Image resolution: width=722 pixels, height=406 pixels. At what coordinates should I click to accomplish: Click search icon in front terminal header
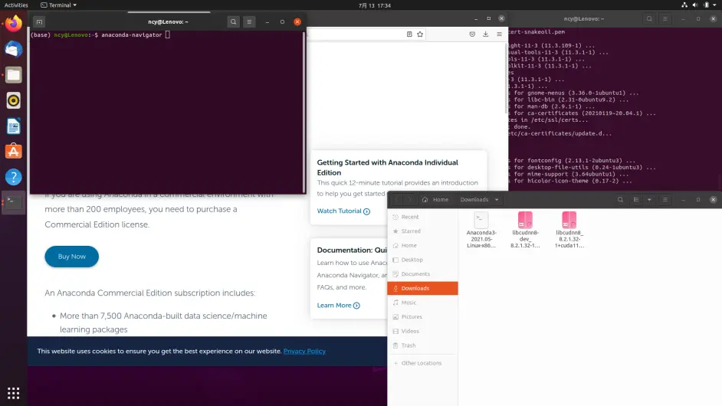click(234, 21)
